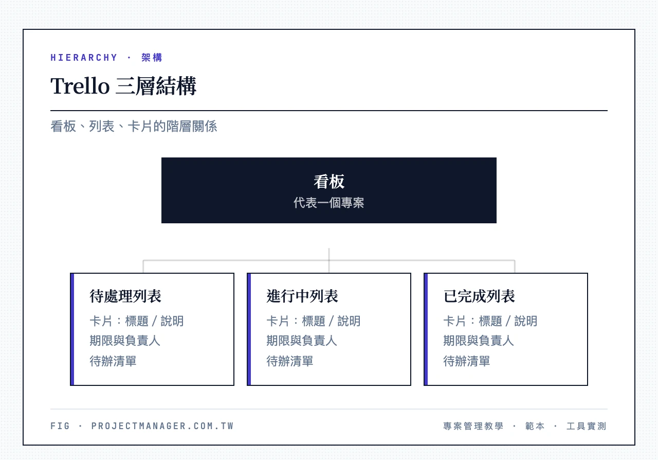Click the '待處理列表' card heading

(125, 296)
